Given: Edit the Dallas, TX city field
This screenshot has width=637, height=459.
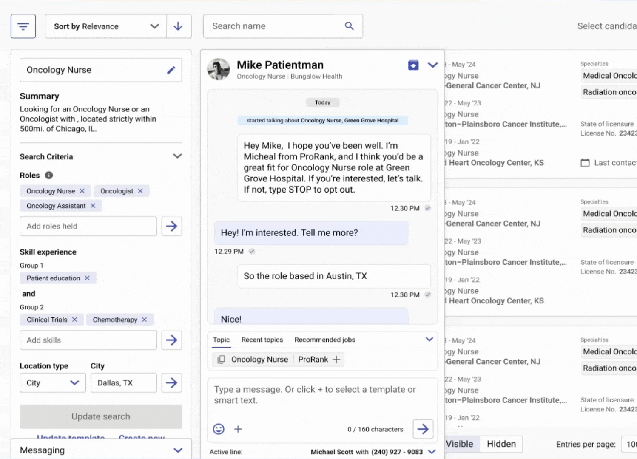Looking at the screenshot, I should (124, 383).
